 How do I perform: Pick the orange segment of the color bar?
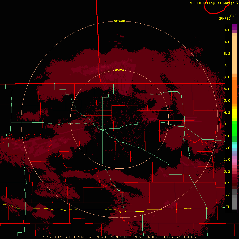(234, 92)
